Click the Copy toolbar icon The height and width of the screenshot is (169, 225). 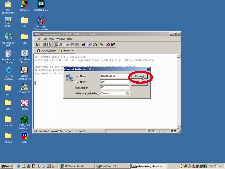coord(67,45)
